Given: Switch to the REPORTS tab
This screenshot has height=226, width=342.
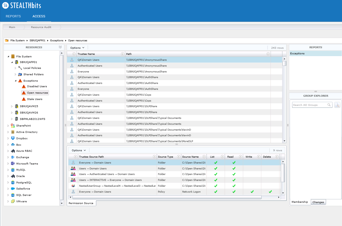Looking at the screenshot, I should pos(13,16).
